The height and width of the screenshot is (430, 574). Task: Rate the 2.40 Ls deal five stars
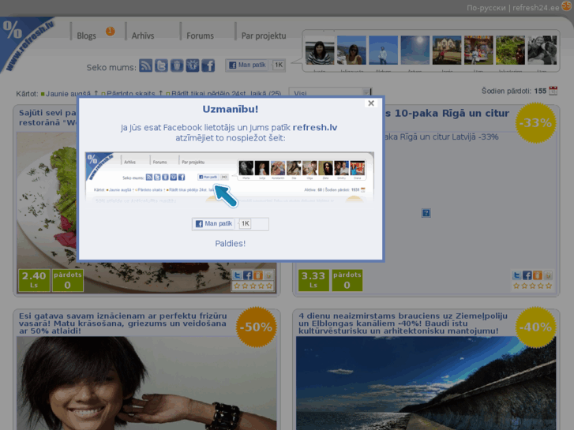(269, 286)
